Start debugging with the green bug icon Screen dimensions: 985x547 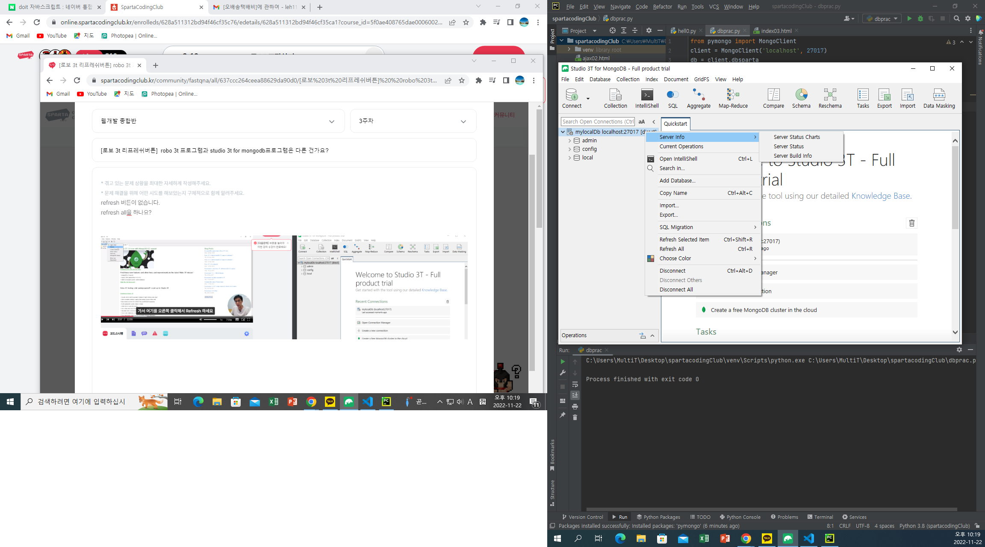[x=920, y=19]
